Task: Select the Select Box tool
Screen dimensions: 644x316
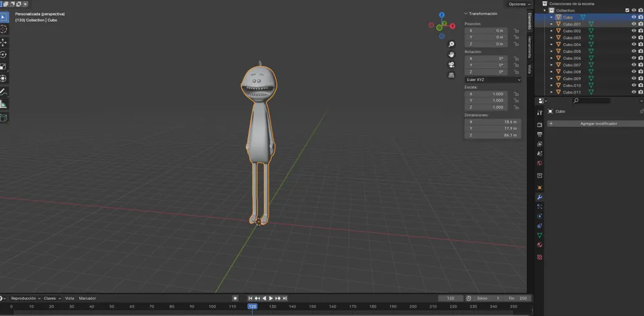Action: 4,17
